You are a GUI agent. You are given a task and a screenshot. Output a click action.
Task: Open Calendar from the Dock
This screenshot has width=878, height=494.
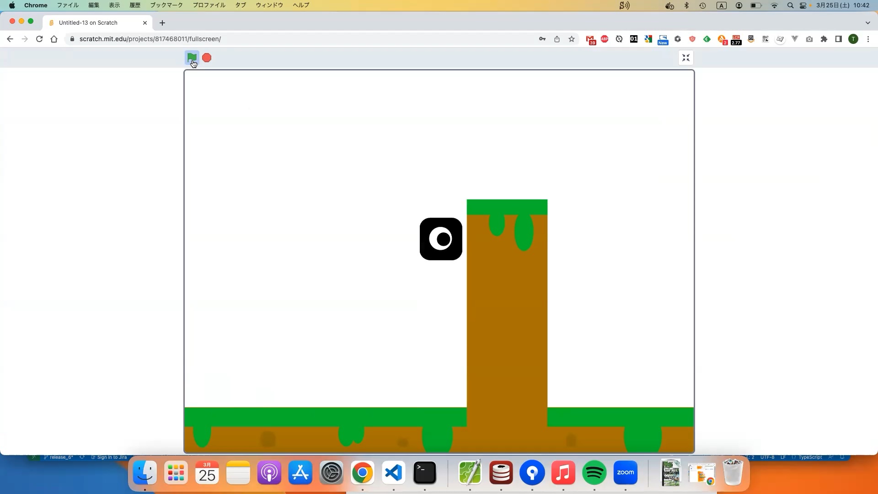click(x=207, y=473)
